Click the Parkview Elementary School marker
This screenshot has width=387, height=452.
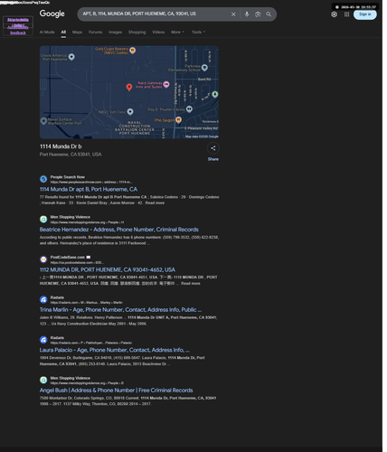coord(204,68)
